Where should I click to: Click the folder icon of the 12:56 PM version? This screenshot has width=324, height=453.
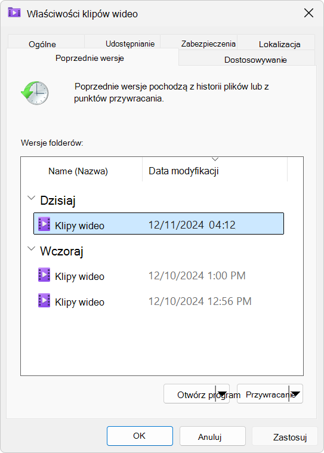44,300
